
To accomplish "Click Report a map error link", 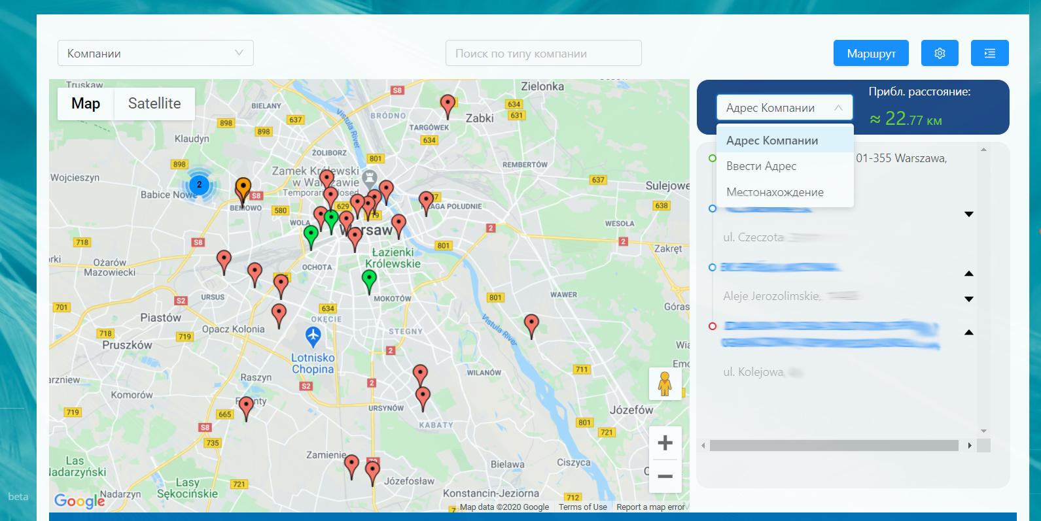I will 650,507.
